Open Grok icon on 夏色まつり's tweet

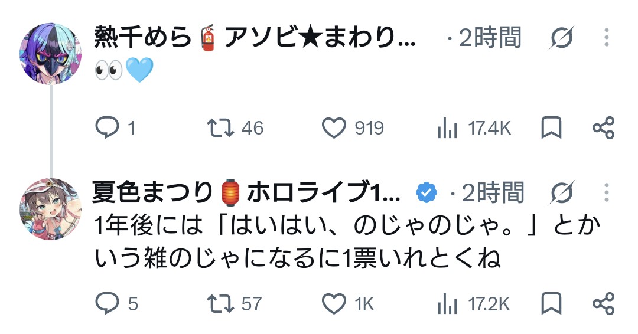click(x=562, y=192)
